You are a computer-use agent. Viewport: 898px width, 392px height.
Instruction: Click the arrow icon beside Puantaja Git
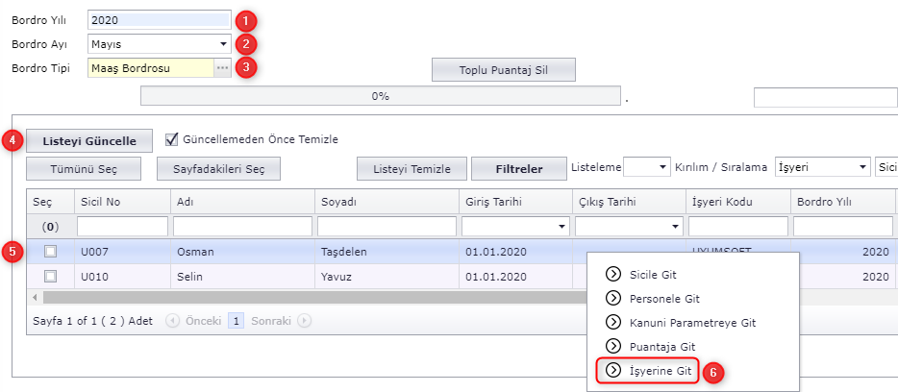coord(613,346)
